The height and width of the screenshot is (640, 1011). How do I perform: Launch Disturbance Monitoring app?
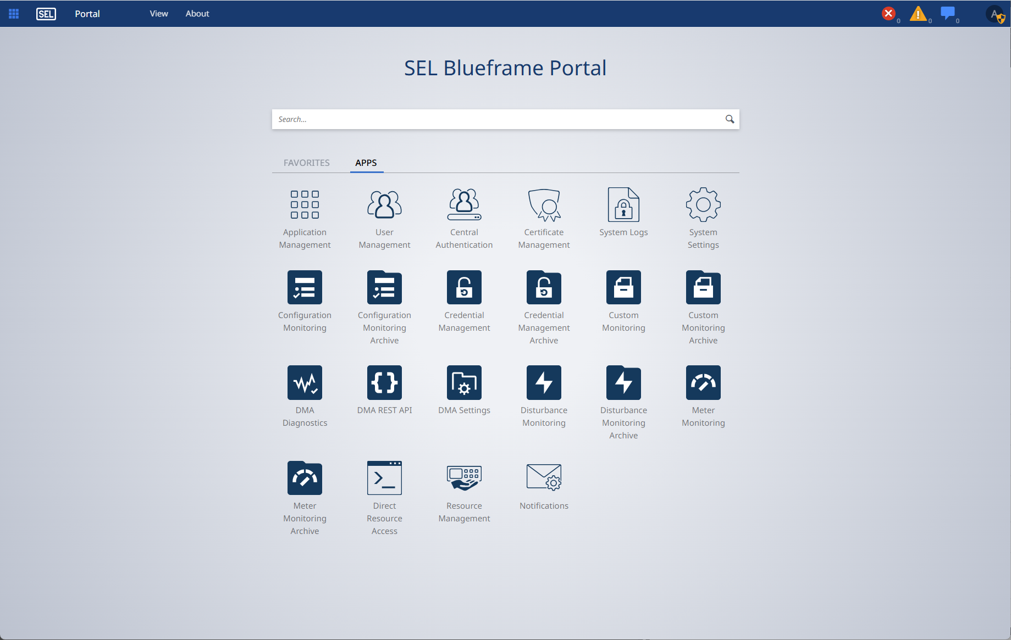544,382
